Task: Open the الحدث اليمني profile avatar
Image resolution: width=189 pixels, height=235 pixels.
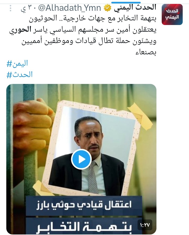Action: point(172,14)
